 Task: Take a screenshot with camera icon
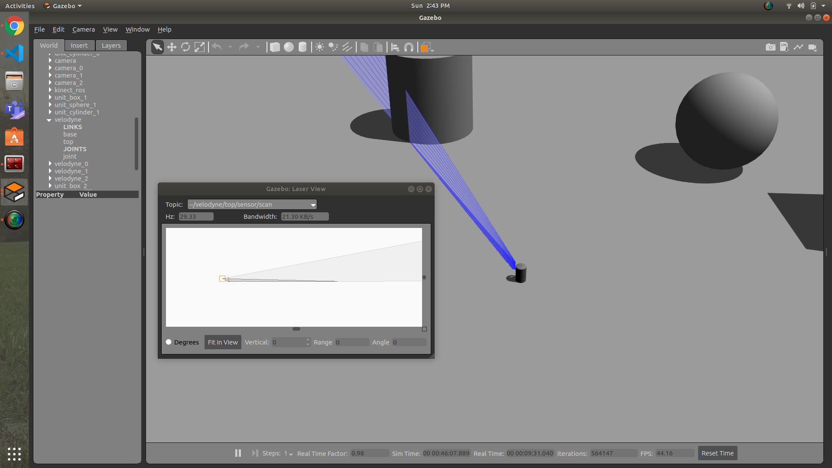tap(770, 47)
